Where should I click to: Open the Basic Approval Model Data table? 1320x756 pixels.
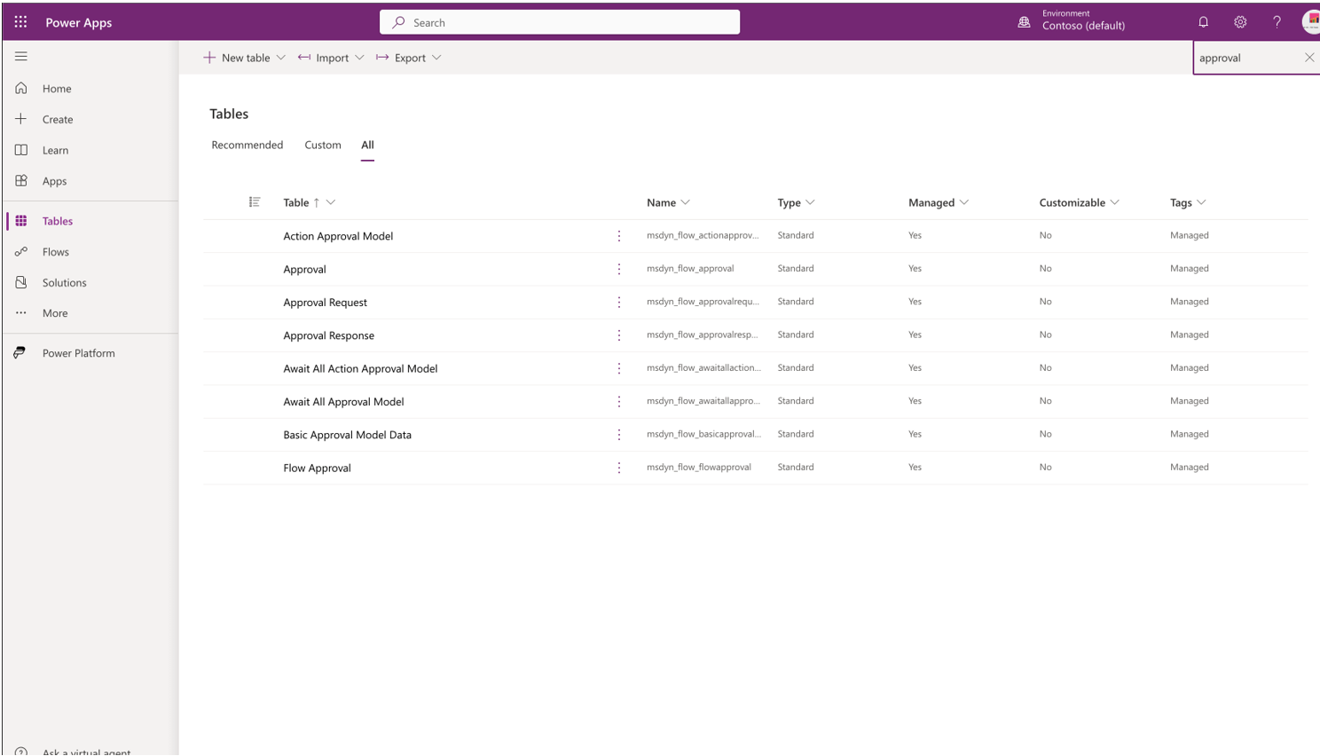coord(347,435)
